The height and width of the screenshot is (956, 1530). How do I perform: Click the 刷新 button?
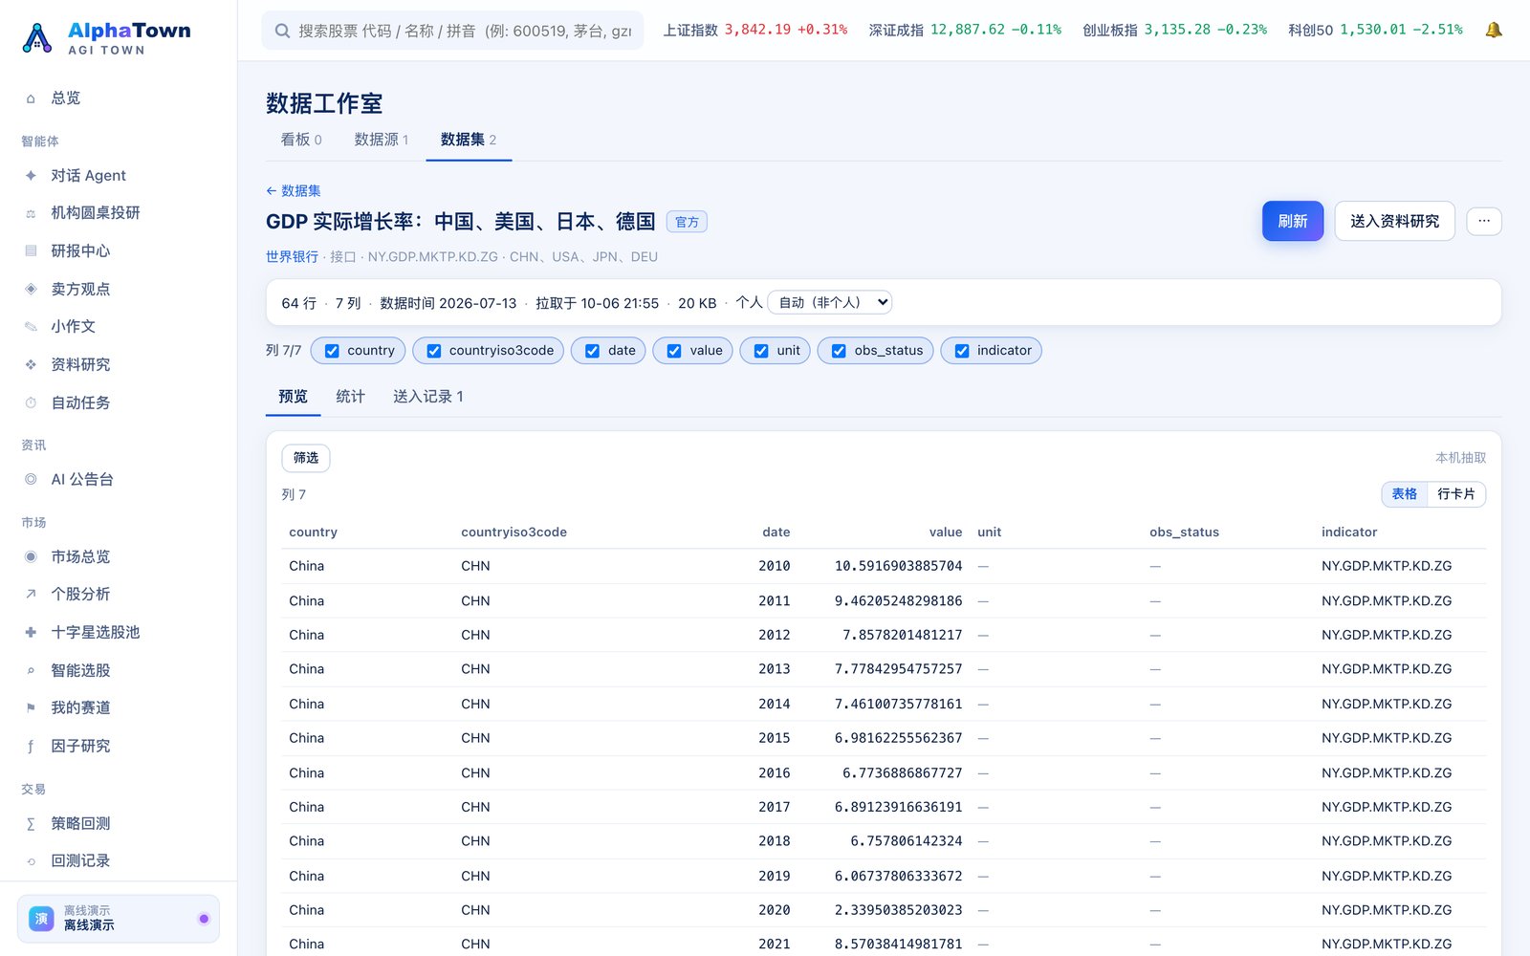click(1293, 221)
